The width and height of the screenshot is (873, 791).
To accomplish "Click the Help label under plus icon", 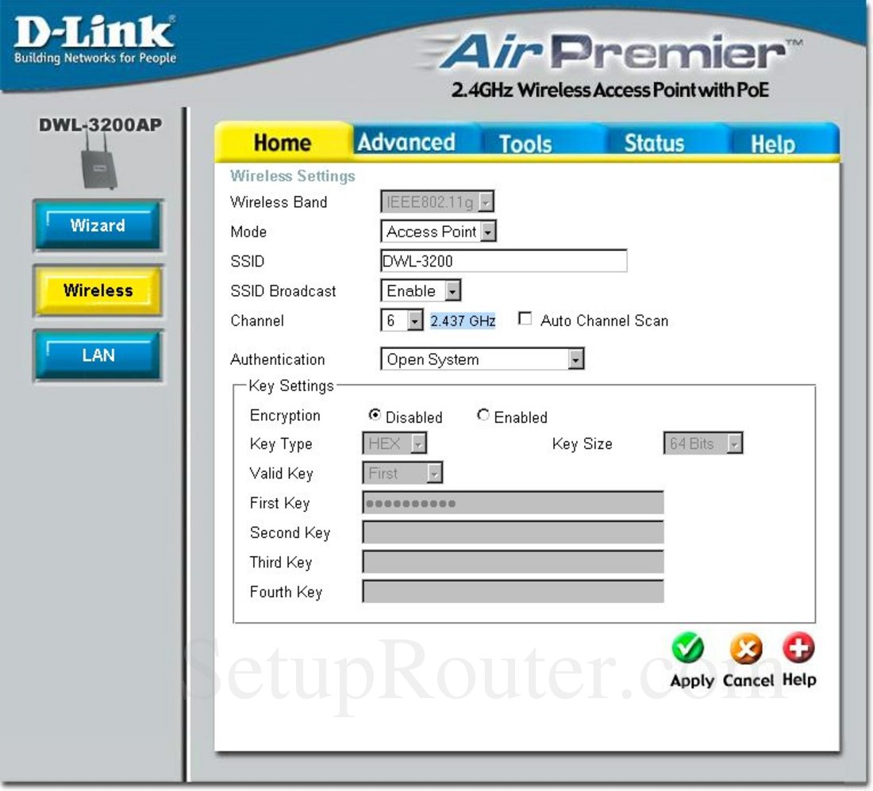I will point(799,679).
